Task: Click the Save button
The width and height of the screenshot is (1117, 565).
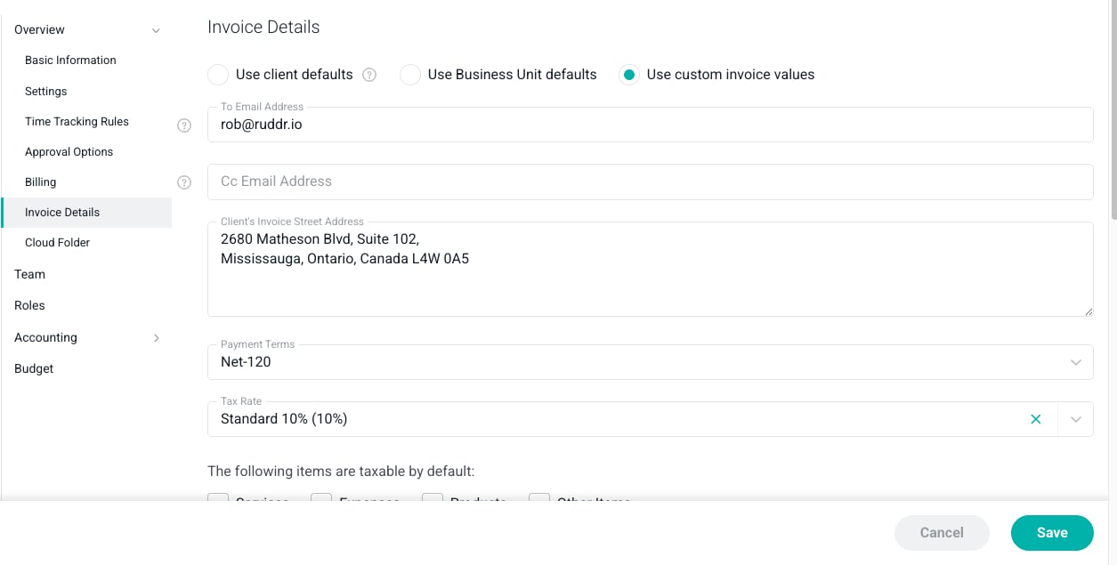Action: click(x=1052, y=533)
